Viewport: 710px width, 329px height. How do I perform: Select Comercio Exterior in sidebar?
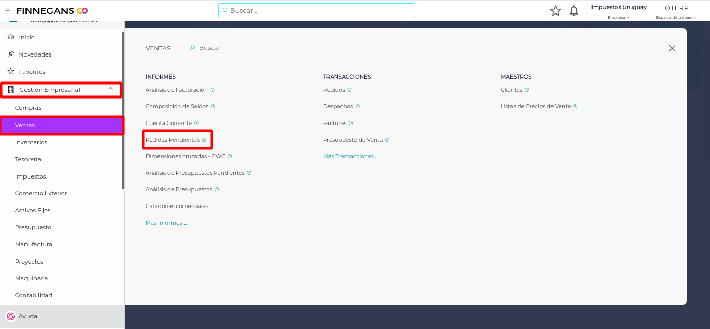(x=41, y=193)
